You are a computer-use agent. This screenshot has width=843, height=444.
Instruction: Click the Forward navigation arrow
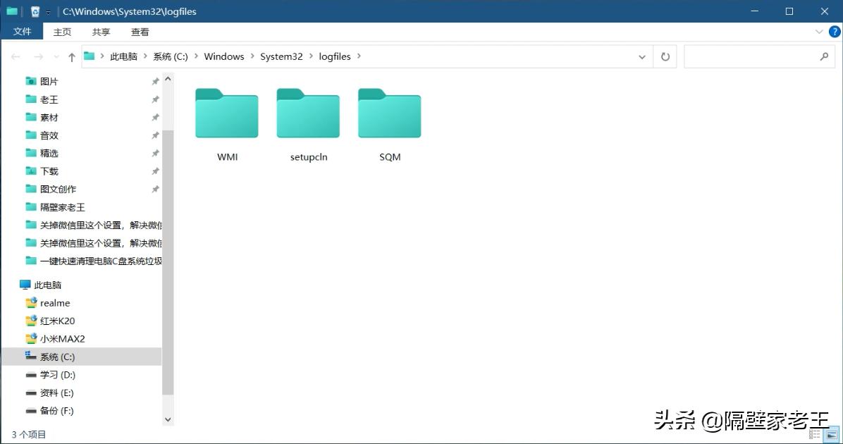click(38, 56)
